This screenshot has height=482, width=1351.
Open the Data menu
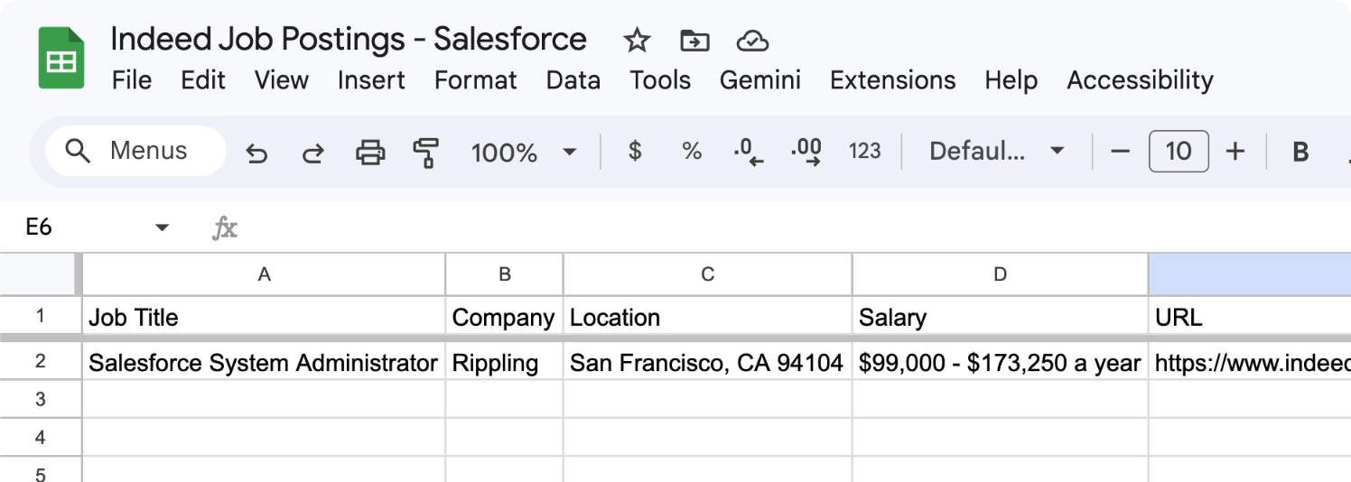point(573,80)
